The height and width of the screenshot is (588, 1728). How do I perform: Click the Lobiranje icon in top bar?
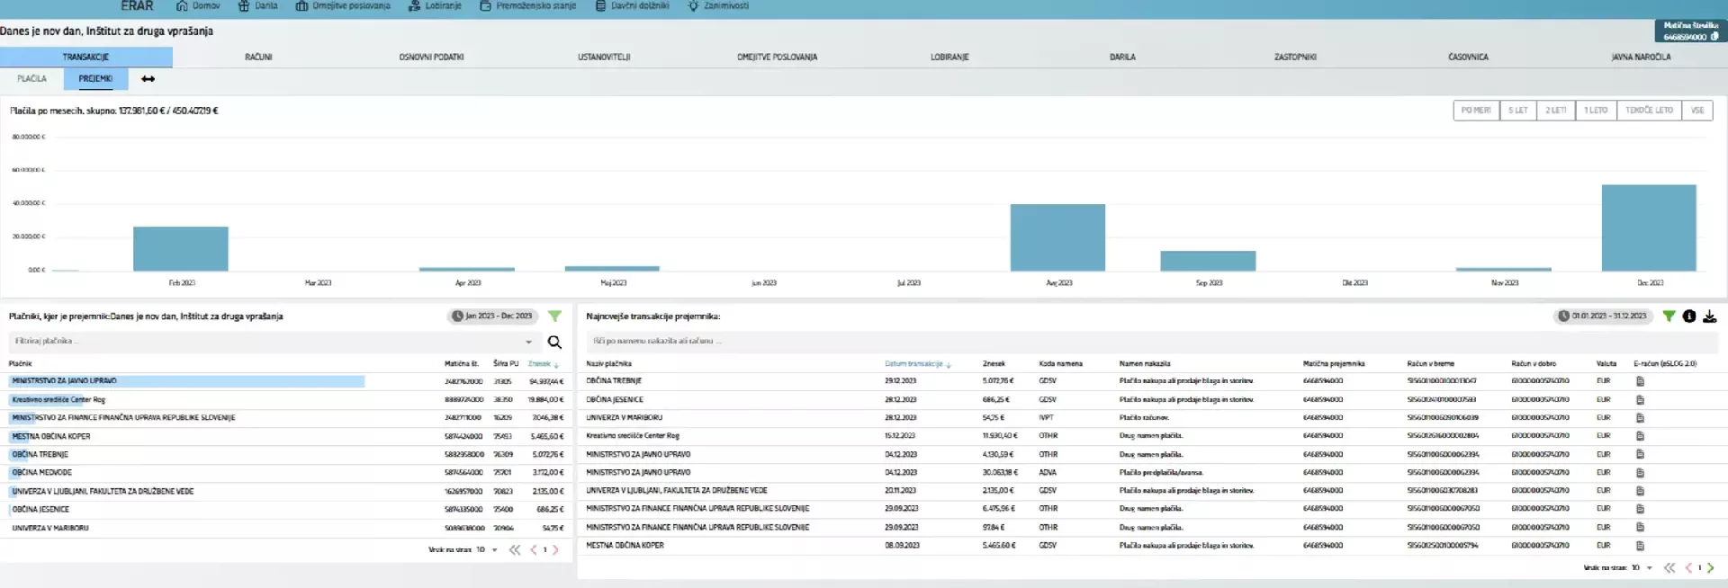[x=414, y=6]
